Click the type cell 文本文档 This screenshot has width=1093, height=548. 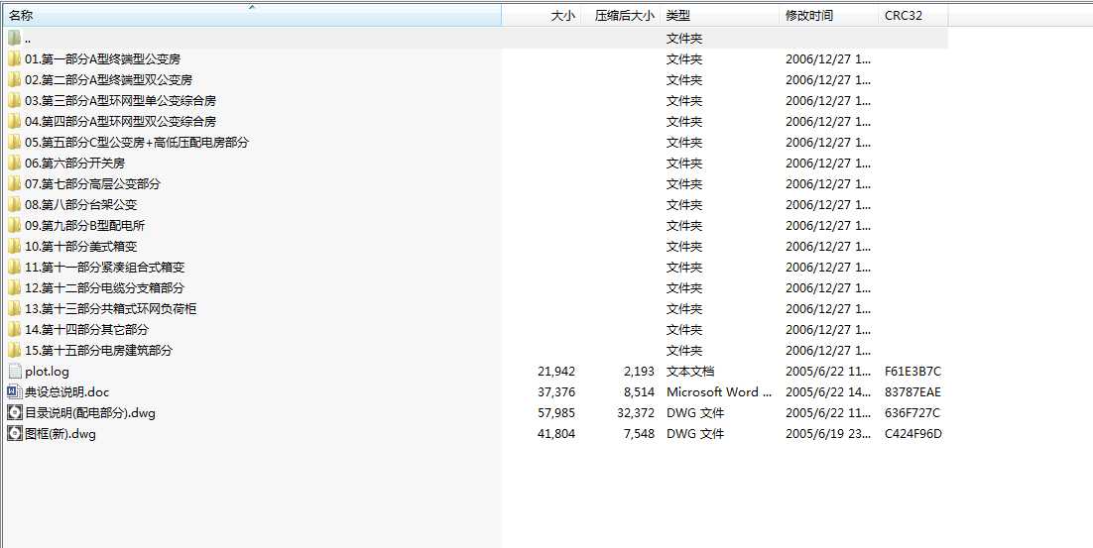tap(690, 372)
